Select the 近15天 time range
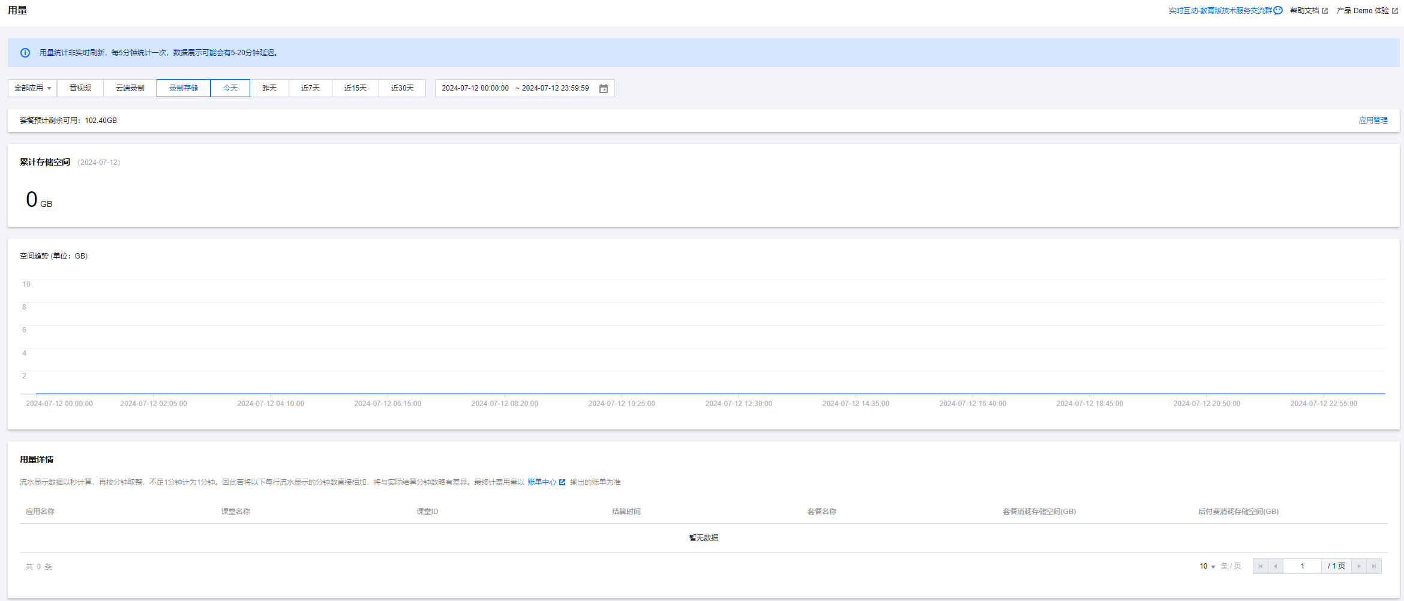This screenshot has height=601, width=1404. coord(356,88)
